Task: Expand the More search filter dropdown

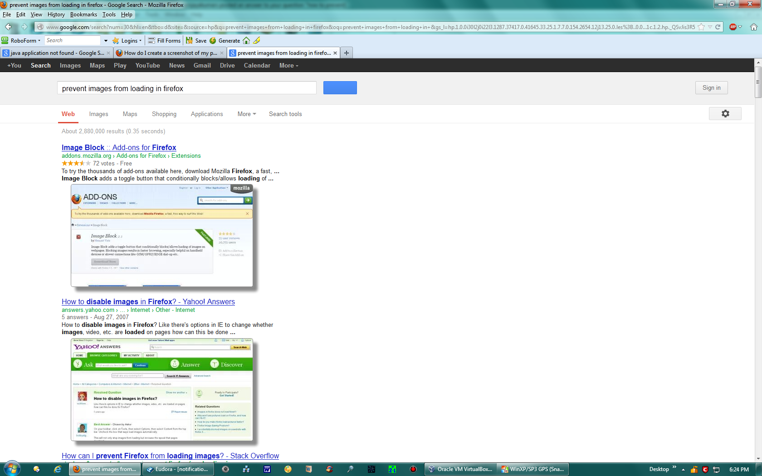Action: pos(247,114)
